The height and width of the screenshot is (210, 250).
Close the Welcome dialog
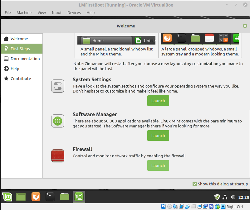click(x=245, y=26)
